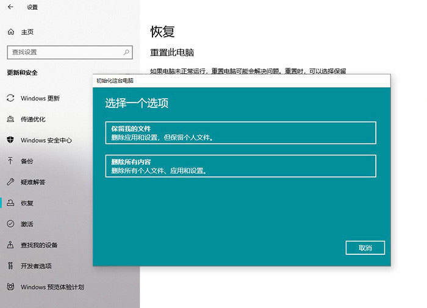Click the 传递优化 icon in sidebar
This screenshot has height=308, width=427.
pyautogui.click(x=10, y=119)
